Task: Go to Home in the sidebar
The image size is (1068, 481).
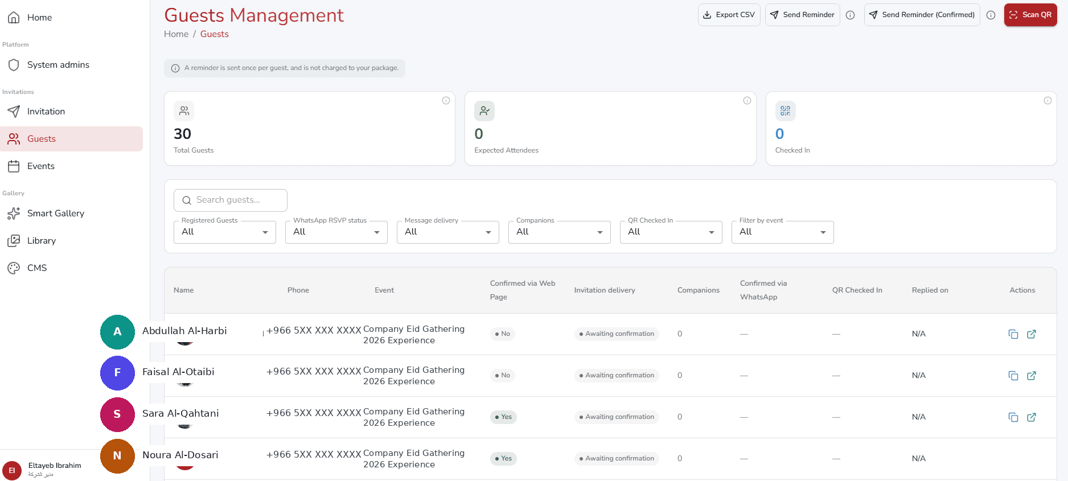Action: pos(71,18)
